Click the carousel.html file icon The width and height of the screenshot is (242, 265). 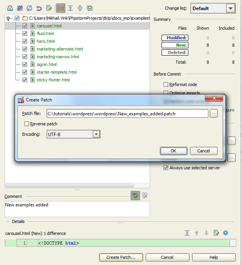[33, 26]
